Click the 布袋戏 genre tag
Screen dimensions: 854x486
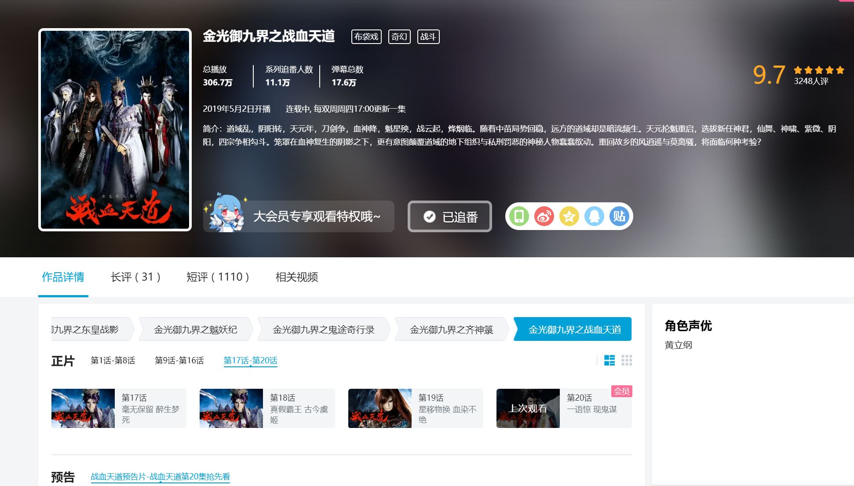point(366,37)
